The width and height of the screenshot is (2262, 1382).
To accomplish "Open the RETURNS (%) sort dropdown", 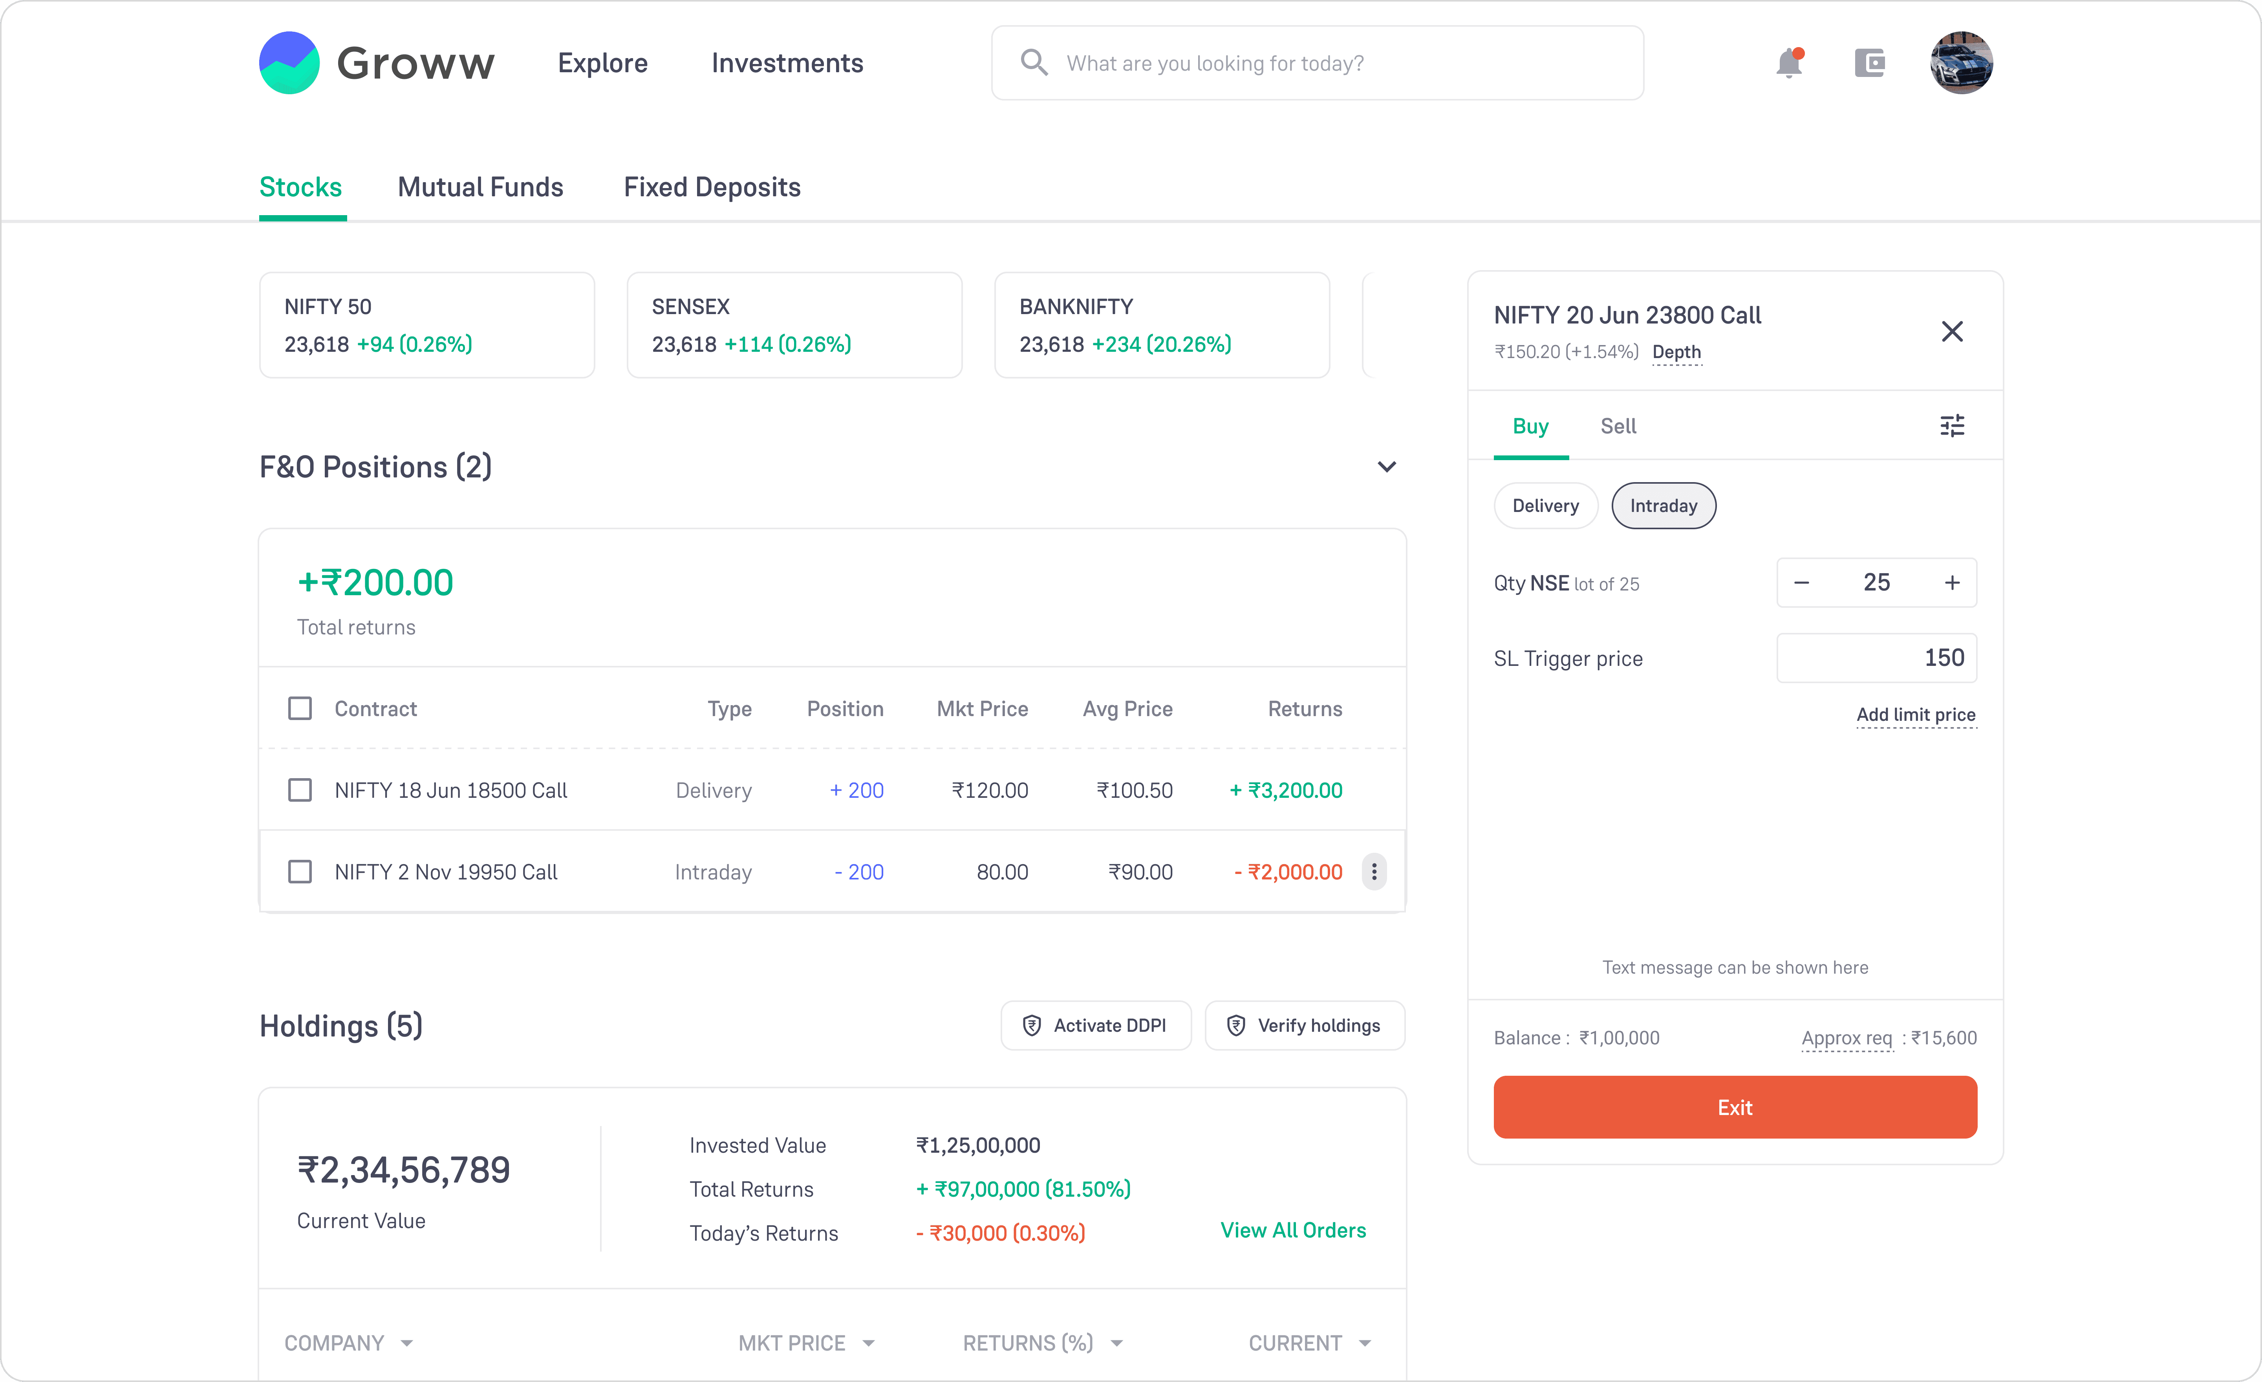I will tap(1116, 1344).
